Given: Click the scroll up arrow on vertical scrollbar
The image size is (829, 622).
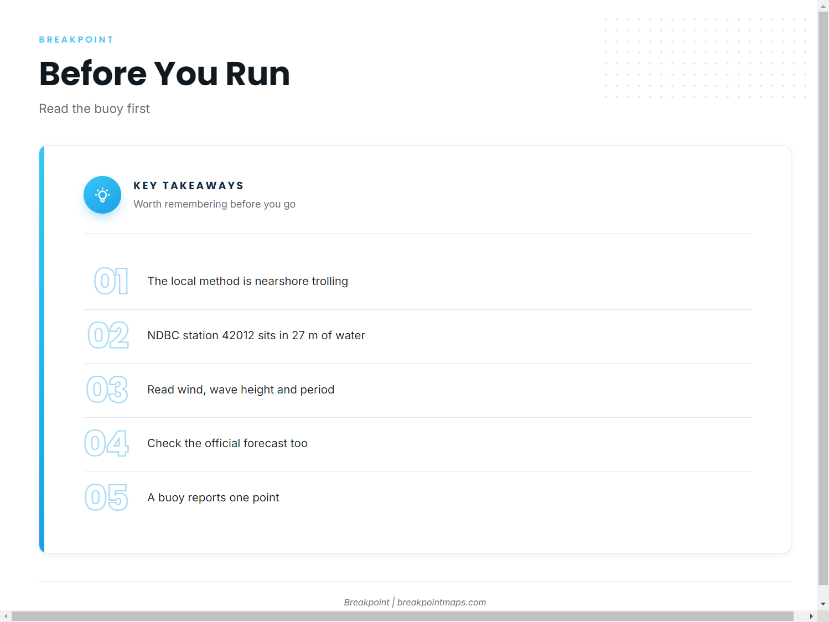Looking at the screenshot, I should [x=823, y=6].
